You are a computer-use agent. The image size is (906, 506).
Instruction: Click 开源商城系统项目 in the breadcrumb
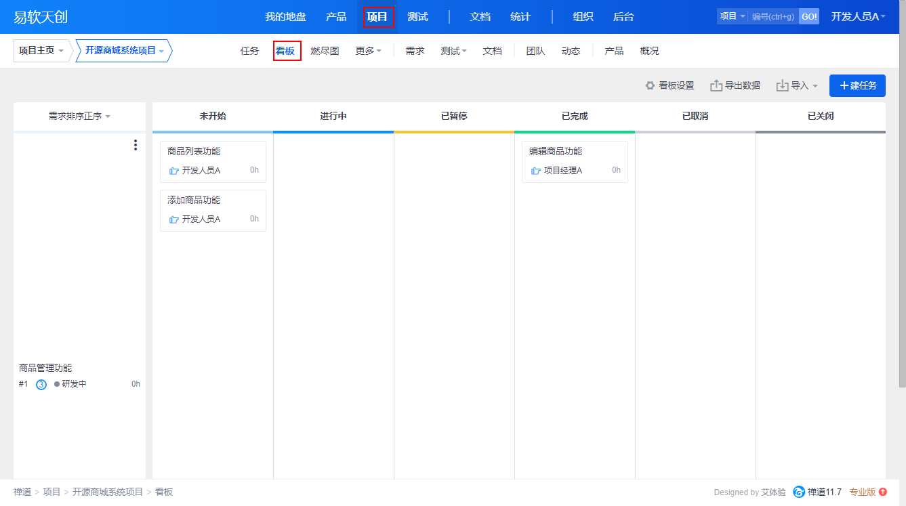coord(108,492)
